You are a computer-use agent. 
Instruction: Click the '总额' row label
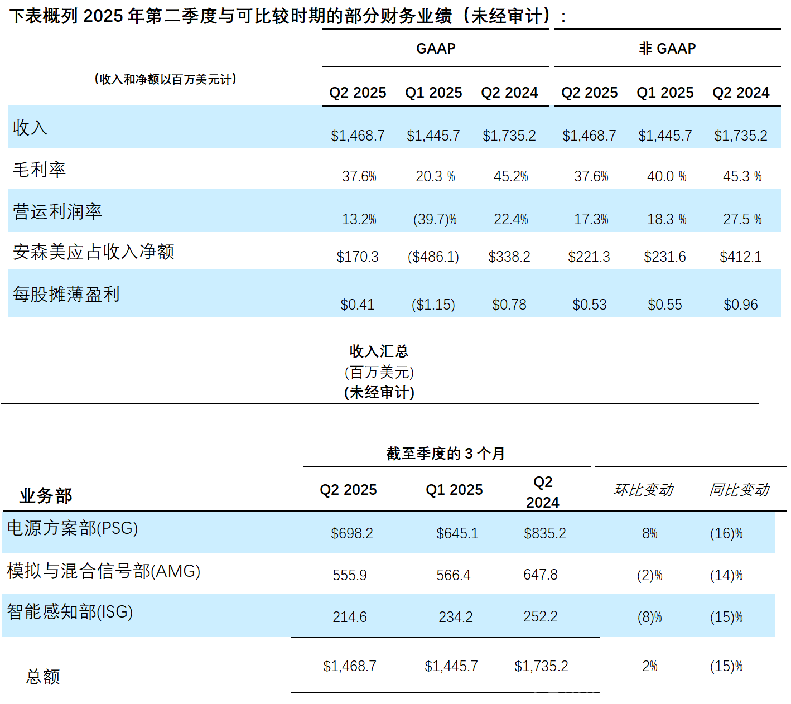pyautogui.click(x=43, y=677)
